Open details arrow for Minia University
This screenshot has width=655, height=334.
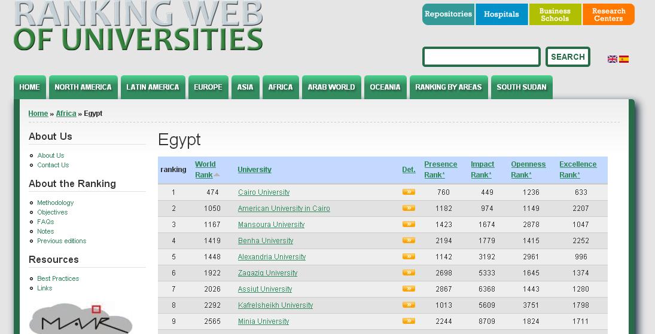point(409,321)
